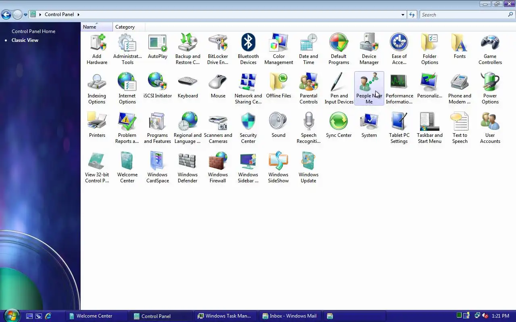Go to Control Panel Home

click(x=33, y=31)
